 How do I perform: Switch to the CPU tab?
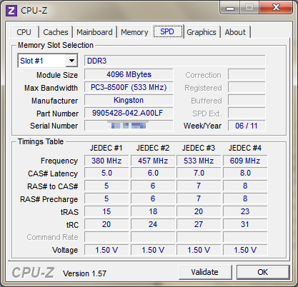point(24,32)
